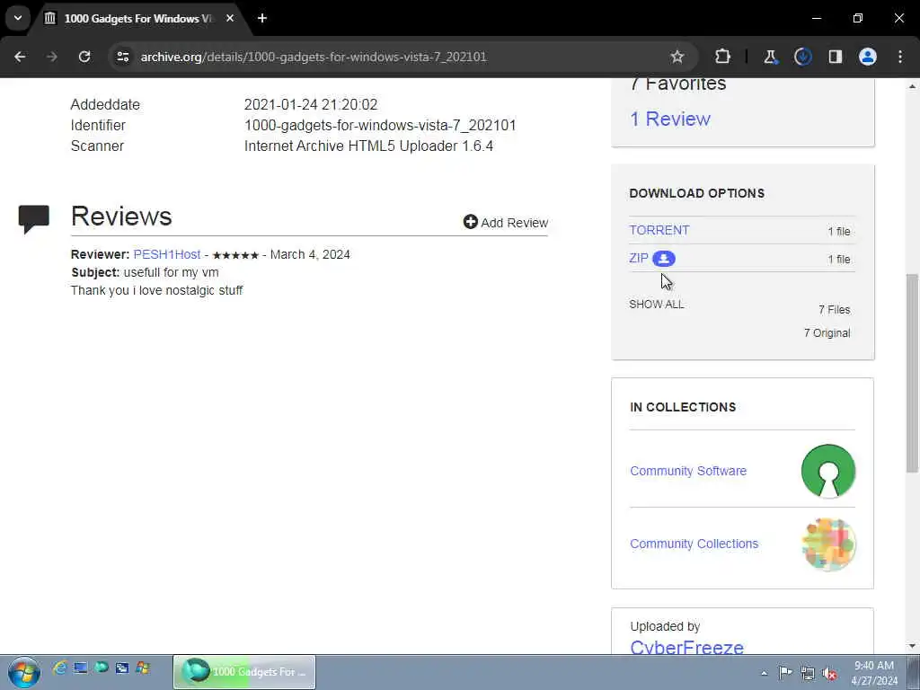Click the 7 Original files text
Image resolution: width=920 pixels, height=690 pixels.
coord(827,333)
